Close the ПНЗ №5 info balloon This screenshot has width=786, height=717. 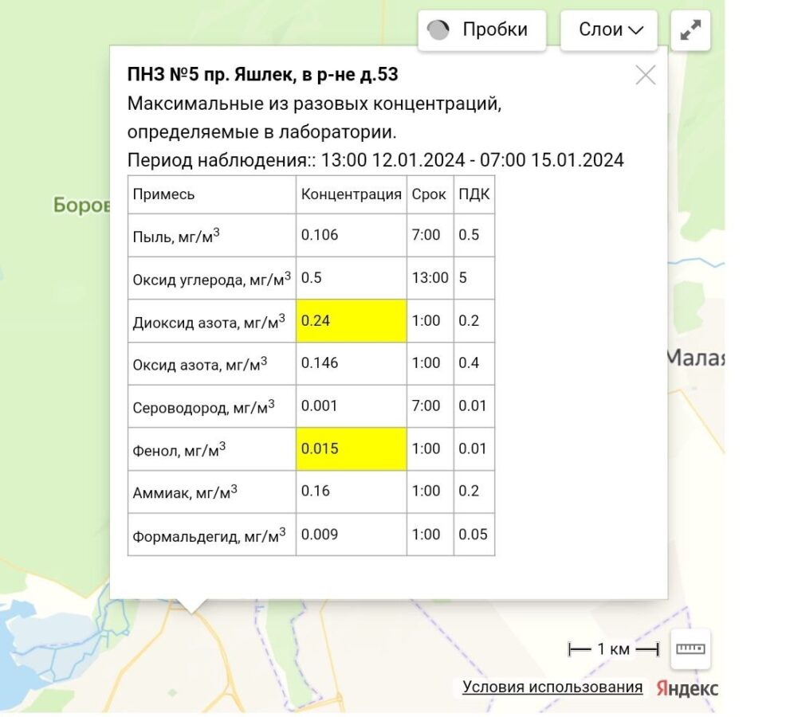645,76
